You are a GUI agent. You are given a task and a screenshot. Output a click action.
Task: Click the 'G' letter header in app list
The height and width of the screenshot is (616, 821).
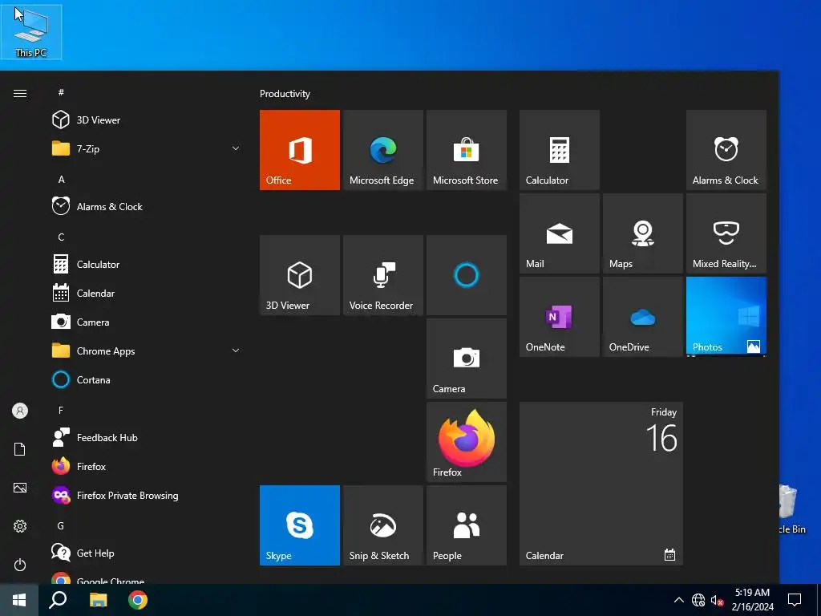[61, 526]
